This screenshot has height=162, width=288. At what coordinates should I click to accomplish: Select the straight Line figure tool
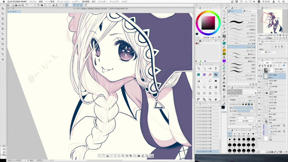click(x=224, y=93)
